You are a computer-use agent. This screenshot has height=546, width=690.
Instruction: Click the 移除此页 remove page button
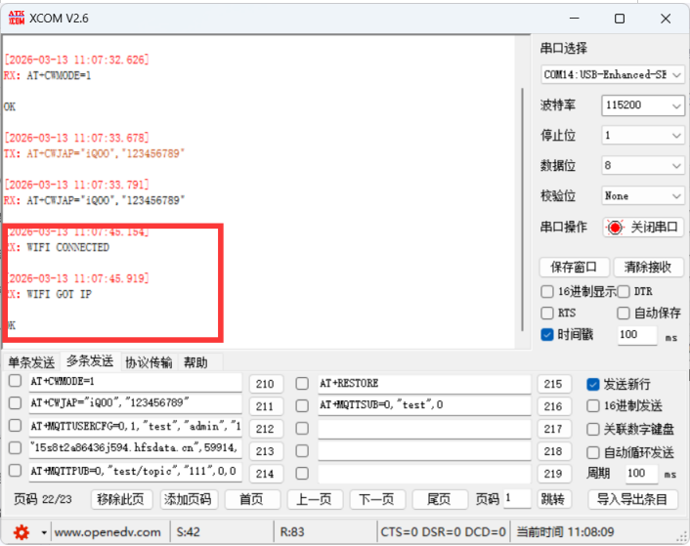pyautogui.click(x=121, y=499)
